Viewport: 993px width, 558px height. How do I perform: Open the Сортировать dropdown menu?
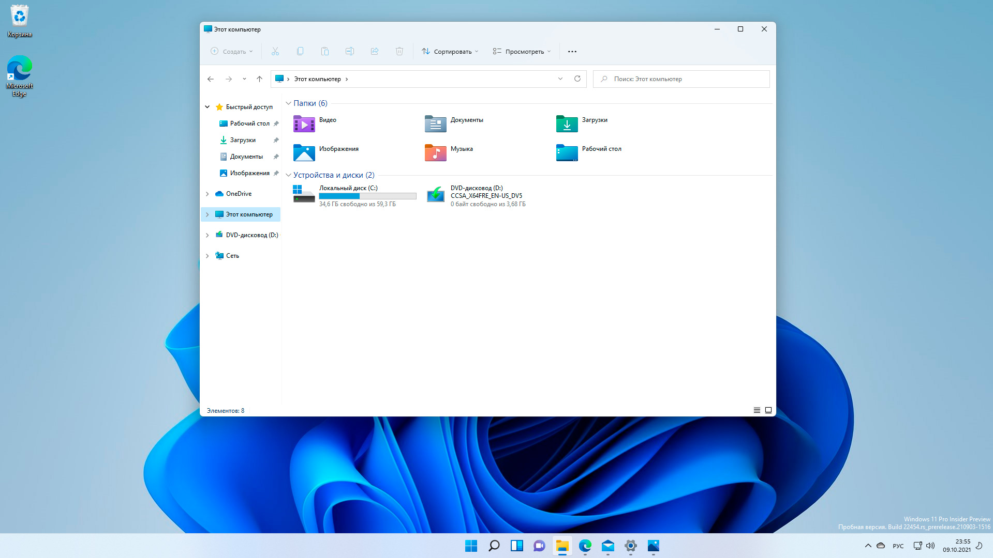pos(450,51)
